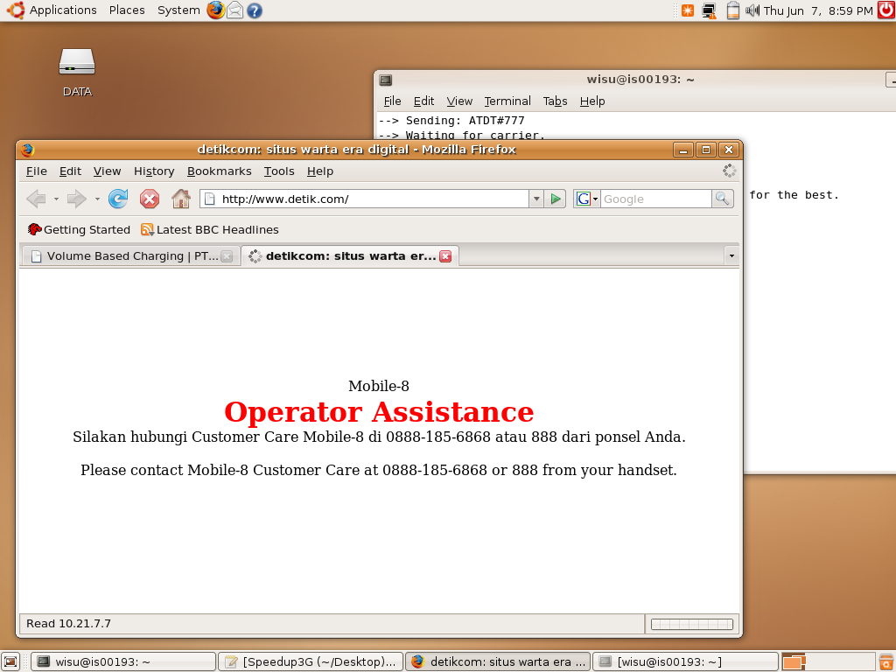Minimize the Firefox window
This screenshot has height=672, width=896.
click(682, 150)
